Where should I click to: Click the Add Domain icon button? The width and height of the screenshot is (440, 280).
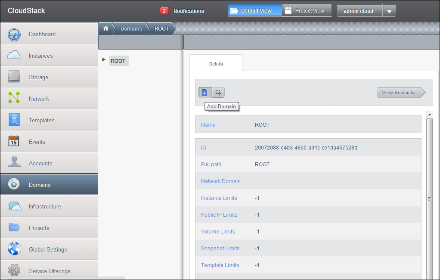205,93
